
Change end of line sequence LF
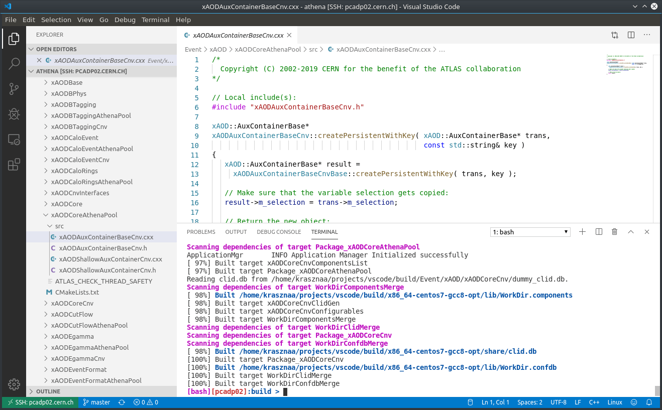578,402
